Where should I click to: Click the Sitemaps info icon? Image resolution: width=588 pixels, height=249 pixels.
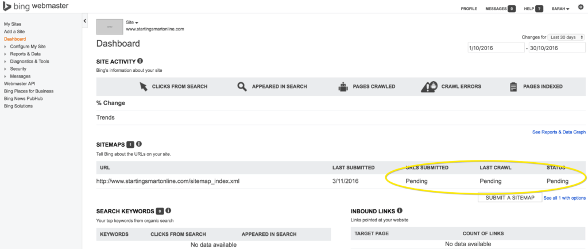point(139,144)
